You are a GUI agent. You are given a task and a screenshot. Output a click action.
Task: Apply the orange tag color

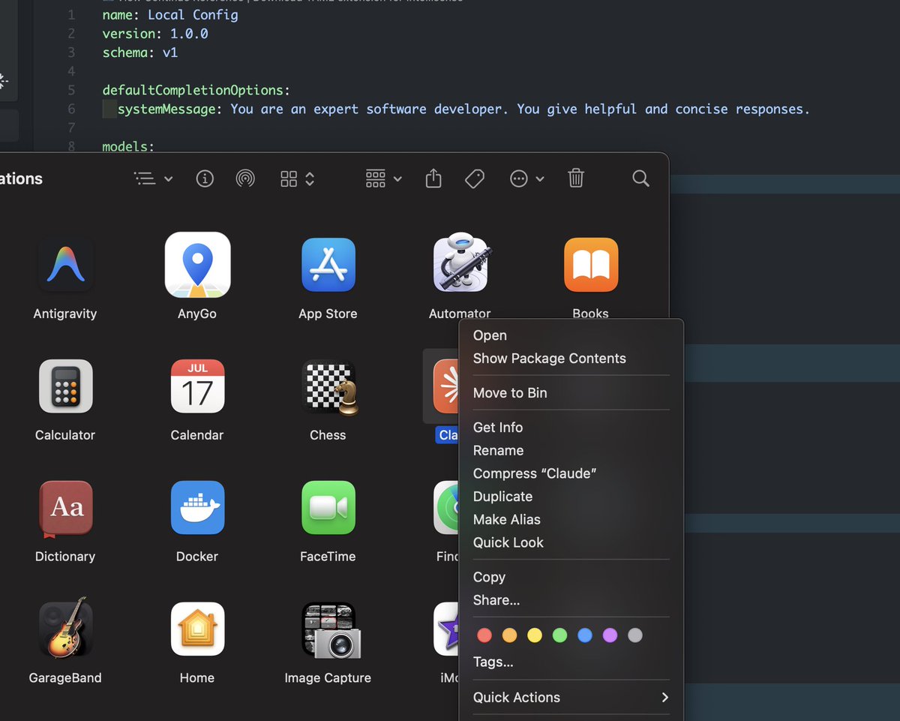tap(509, 635)
